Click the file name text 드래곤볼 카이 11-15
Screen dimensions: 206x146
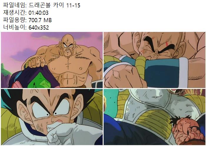pos(54,5)
